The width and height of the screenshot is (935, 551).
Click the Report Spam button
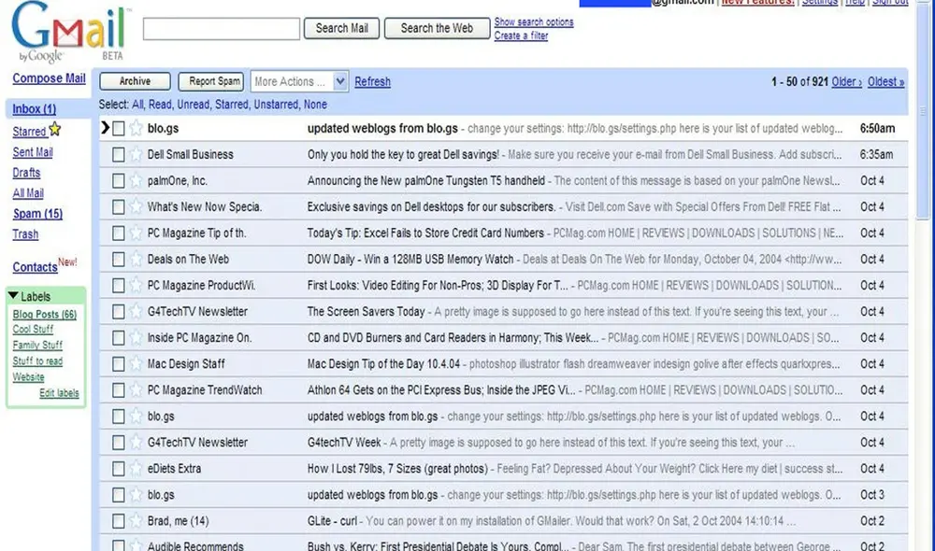pyautogui.click(x=210, y=81)
